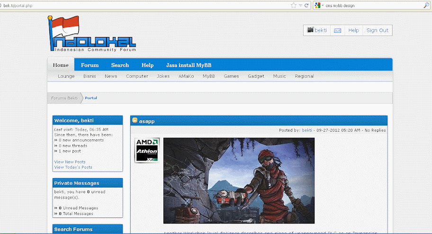Open the asapp thread title

[x=146, y=121]
